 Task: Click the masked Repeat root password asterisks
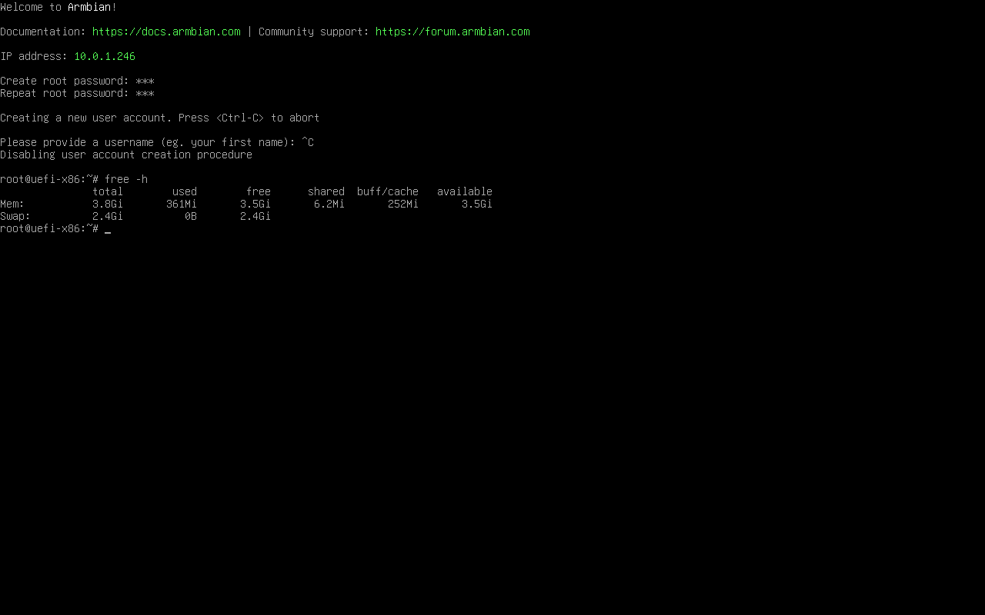[145, 93]
